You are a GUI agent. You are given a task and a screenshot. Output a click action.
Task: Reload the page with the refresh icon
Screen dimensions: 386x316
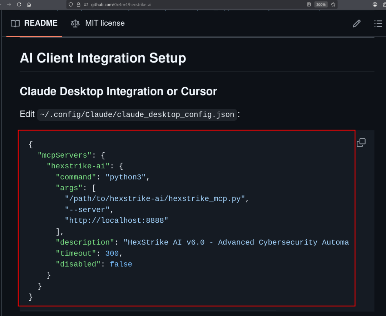pyautogui.click(x=19, y=4)
